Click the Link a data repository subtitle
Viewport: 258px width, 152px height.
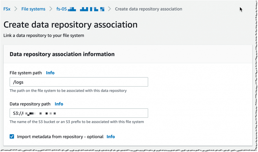44,36
